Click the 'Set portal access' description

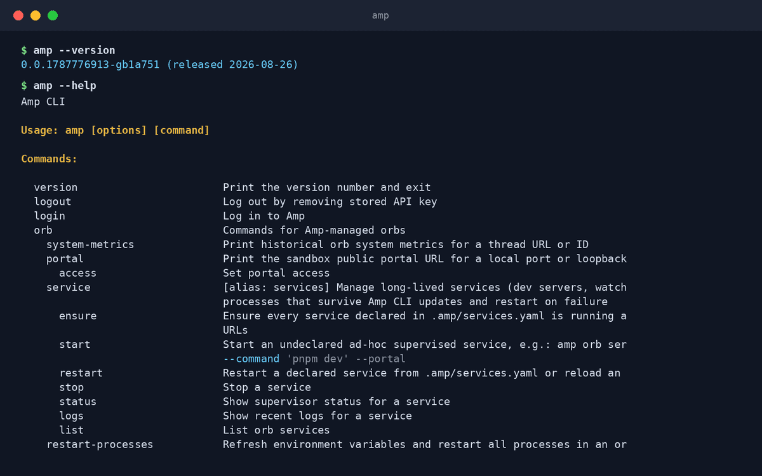(276, 273)
